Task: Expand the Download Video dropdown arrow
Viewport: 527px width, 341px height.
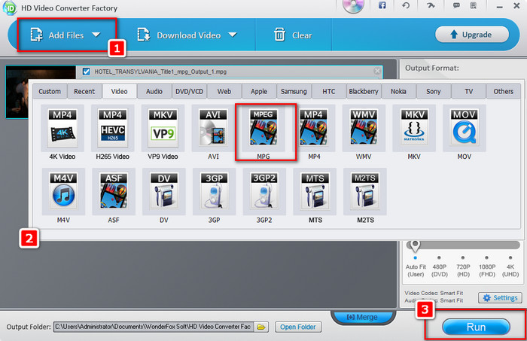Action: [x=232, y=35]
